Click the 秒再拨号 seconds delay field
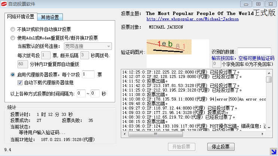The image size is (278, 156). [x=85, y=55]
